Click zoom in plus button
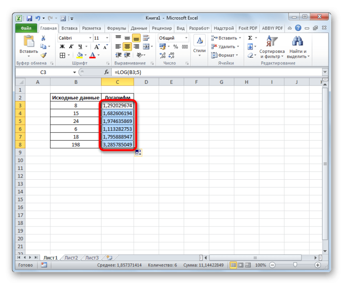The width and height of the screenshot is (344, 285). (317, 265)
